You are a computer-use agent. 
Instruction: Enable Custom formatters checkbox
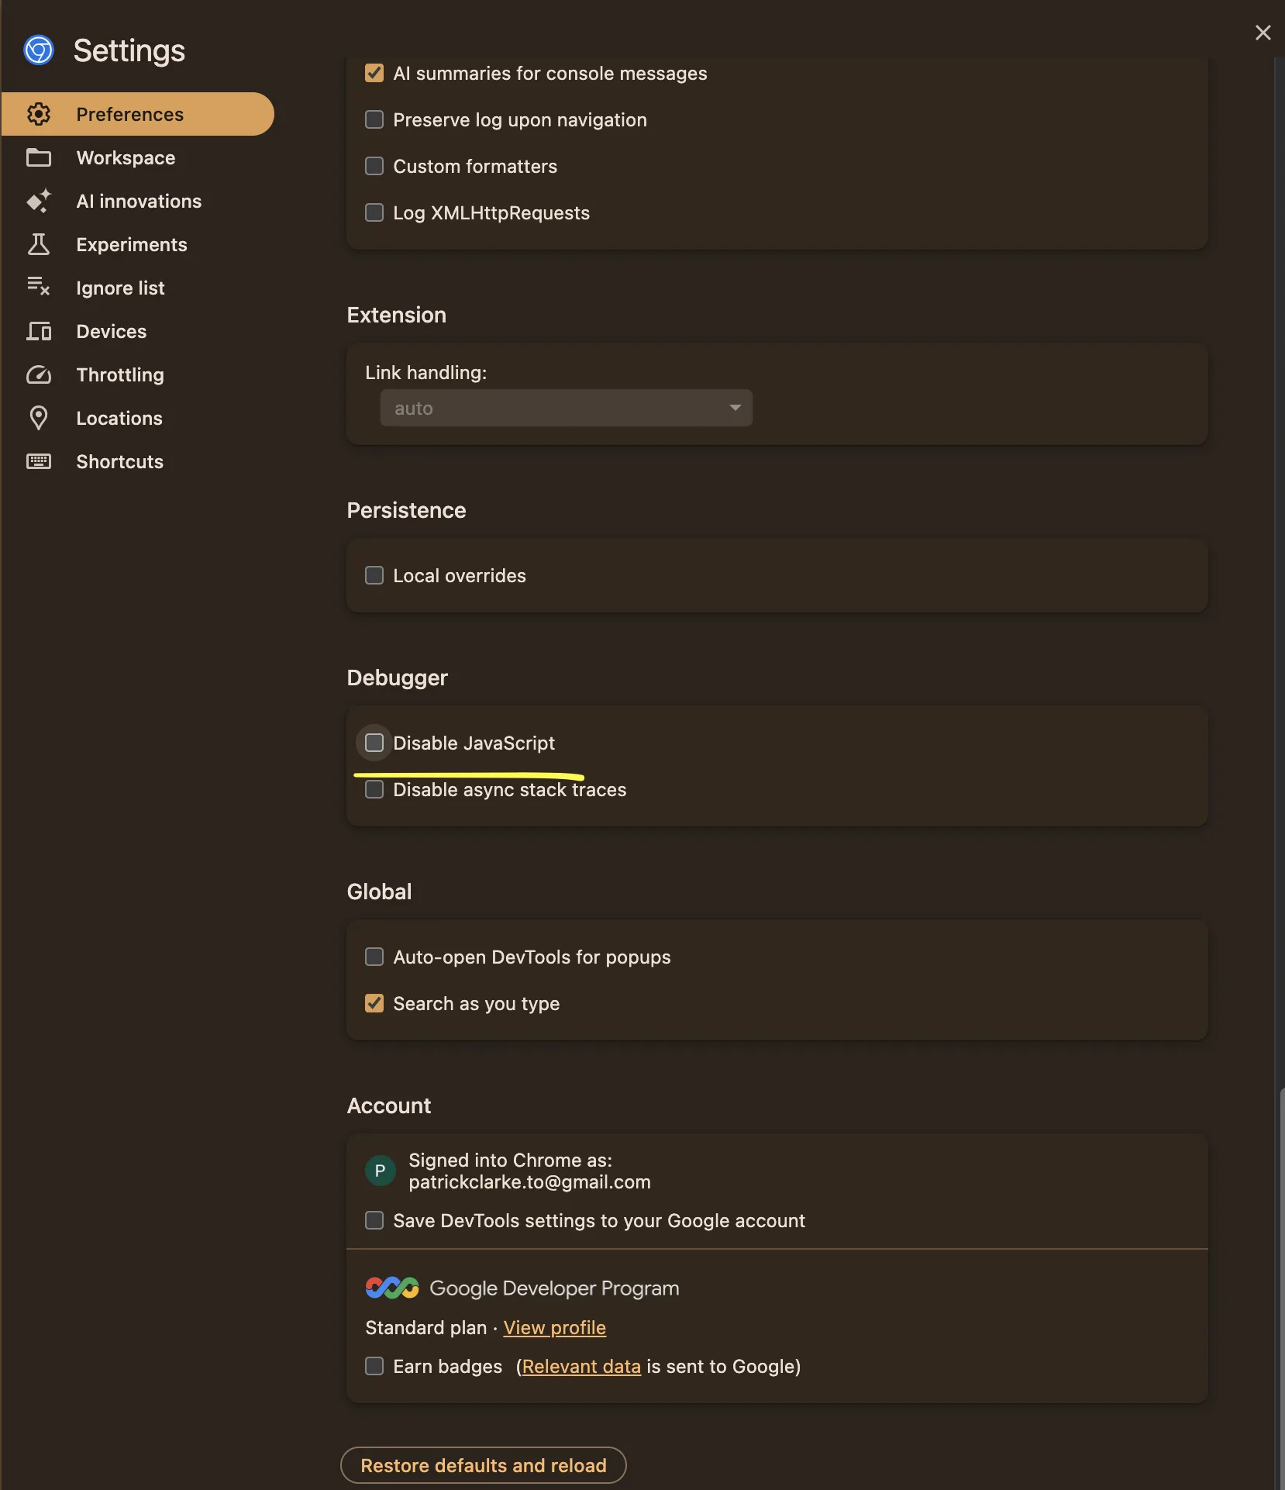[374, 166]
